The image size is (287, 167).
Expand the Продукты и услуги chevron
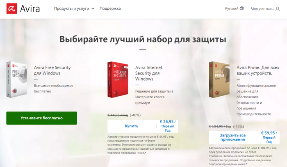click(93, 9)
